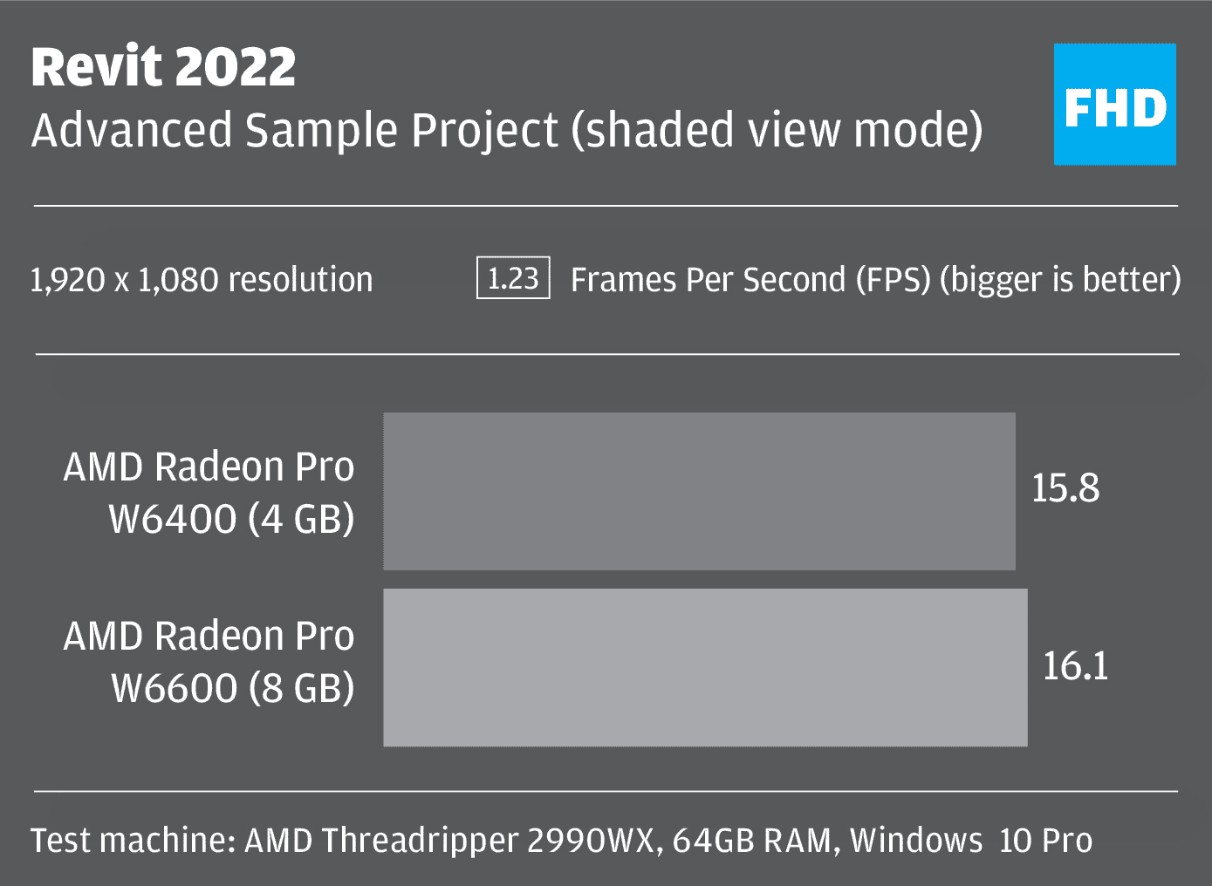Click the 16.1 FPS value

click(x=1076, y=666)
